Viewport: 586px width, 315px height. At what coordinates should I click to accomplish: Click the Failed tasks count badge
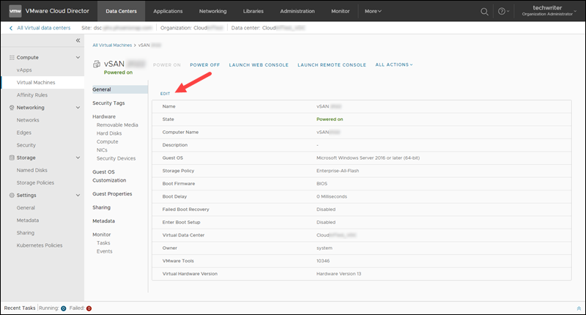pos(89,308)
